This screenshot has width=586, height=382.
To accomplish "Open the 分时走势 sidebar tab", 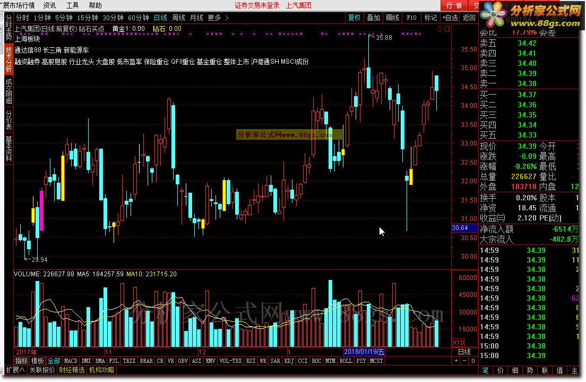I will click(9, 28).
